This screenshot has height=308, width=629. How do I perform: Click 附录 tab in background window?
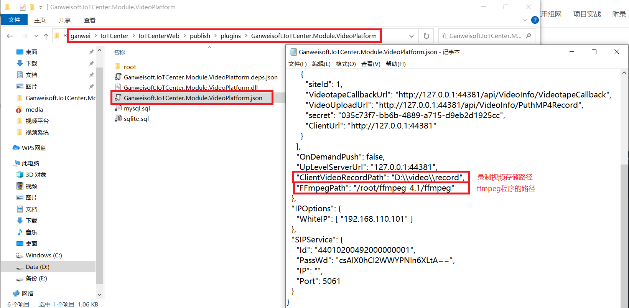point(619,14)
